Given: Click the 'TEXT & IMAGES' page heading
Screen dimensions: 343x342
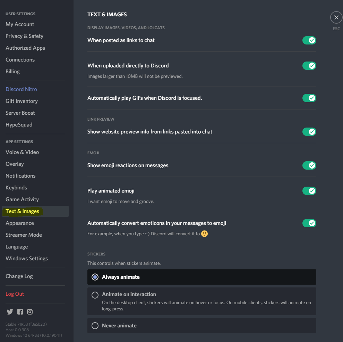Looking at the screenshot, I should 107,15.
